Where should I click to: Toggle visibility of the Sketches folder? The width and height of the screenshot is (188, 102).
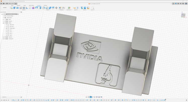[5, 37]
